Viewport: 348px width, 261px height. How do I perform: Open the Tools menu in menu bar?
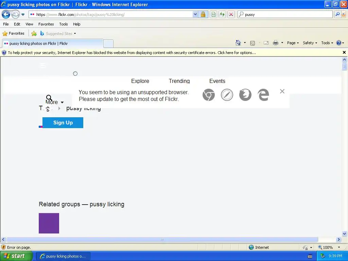click(64, 24)
